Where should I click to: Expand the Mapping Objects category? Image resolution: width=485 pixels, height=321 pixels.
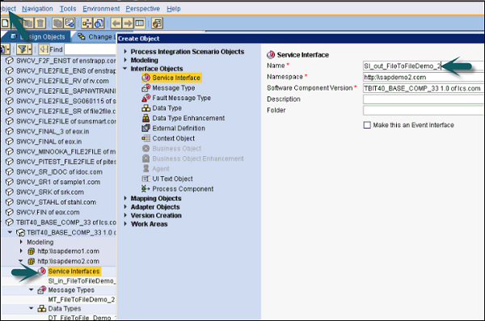(x=125, y=198)
